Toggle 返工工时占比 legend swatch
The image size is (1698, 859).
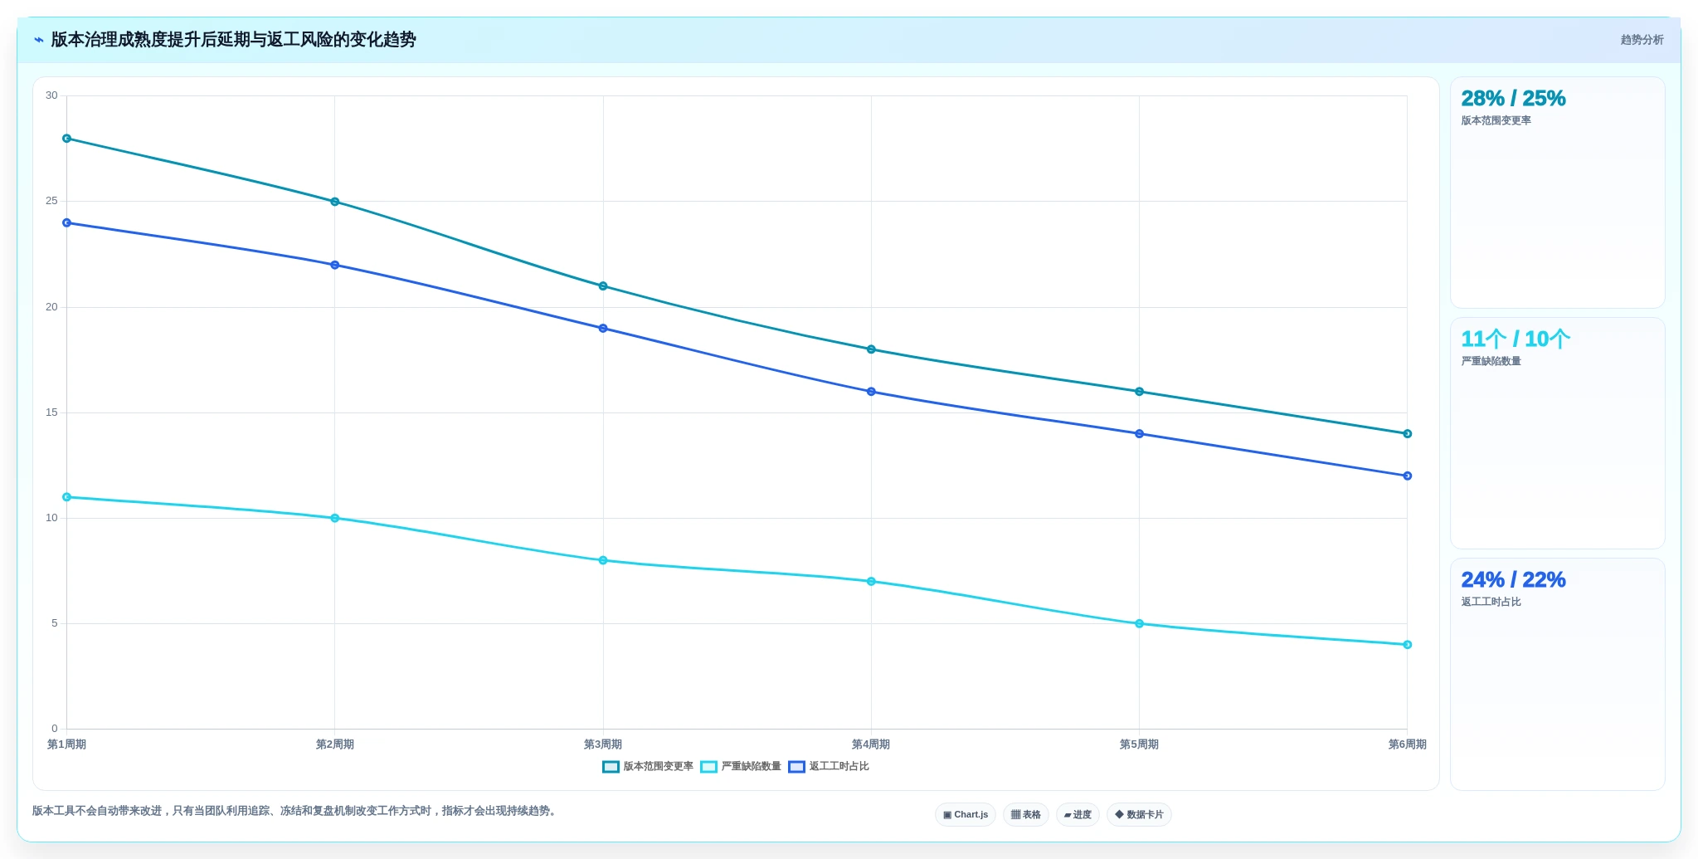point(796,767)
